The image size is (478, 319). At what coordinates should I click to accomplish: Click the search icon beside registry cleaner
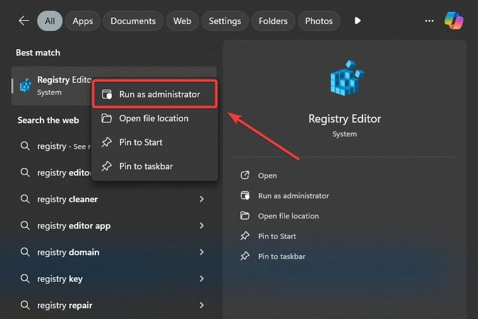coord(25,199)
